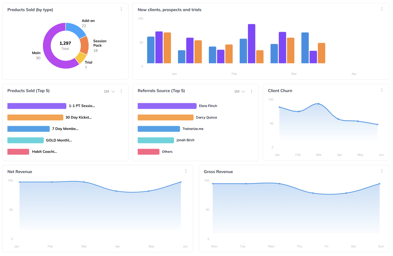Click the orange '30 Day Kickst...' bar
Image resolution: width=393 pixels, height=256 pixels.
[35, 118]
